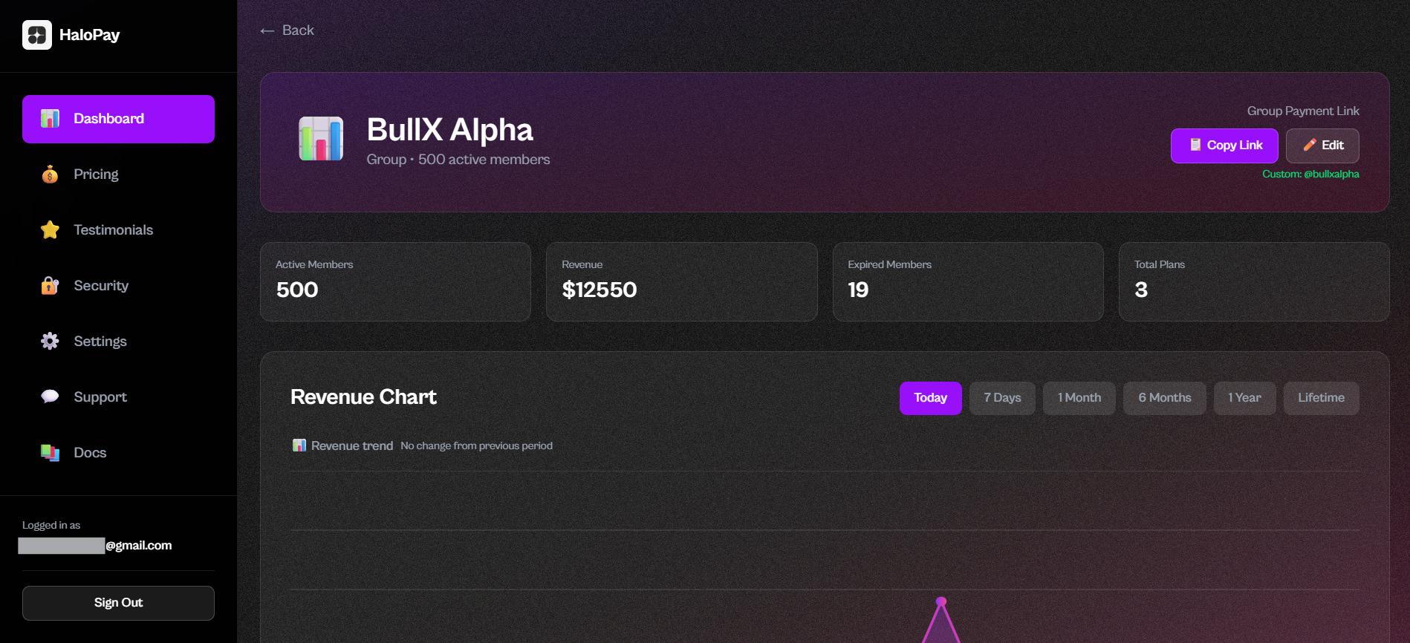Click the Docs books icon
Screen dimensions: 1410x643
(x=50, y=453)
